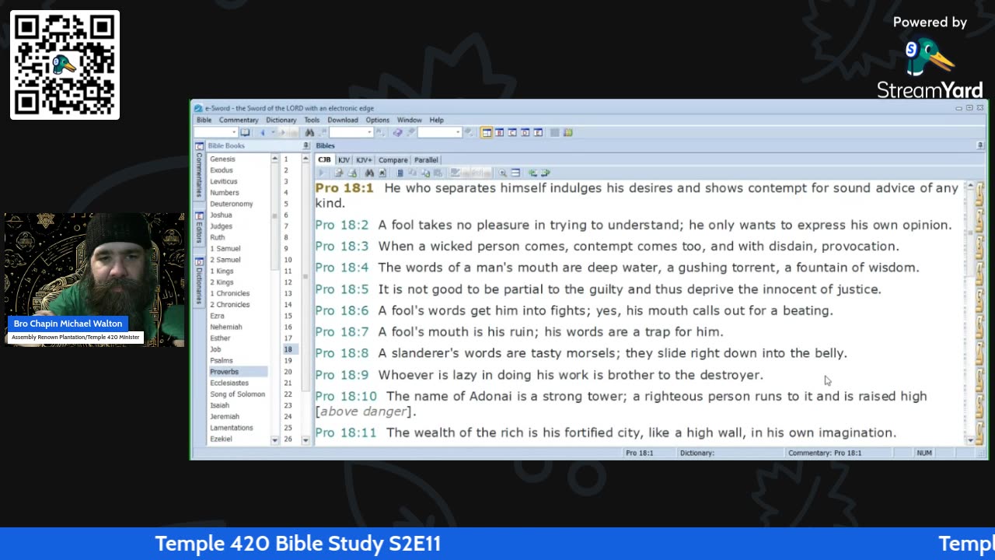
Task: Open the colorful reference library icon
Action: 567,132
